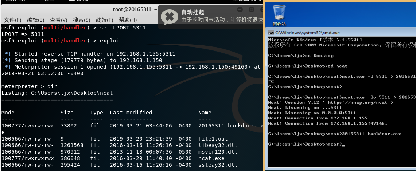Click the last cmd prompt with blinking cursor
Screen dimensions: 416x171
tap(306, 144)
